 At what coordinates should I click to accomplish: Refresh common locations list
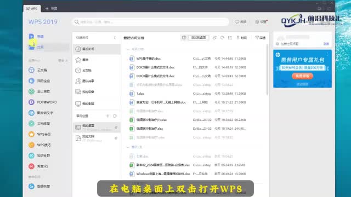(x=115, y=116)
